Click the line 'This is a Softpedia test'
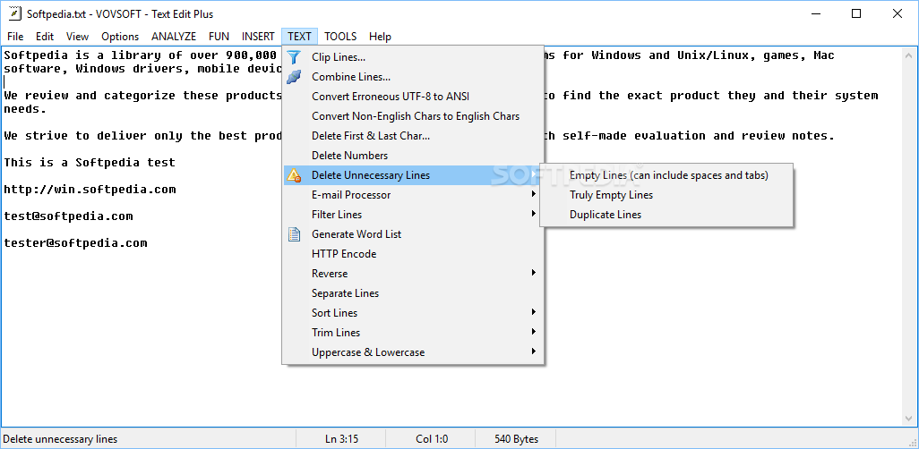This screenshot has height=449, width=919. click(x=90, y=162)
